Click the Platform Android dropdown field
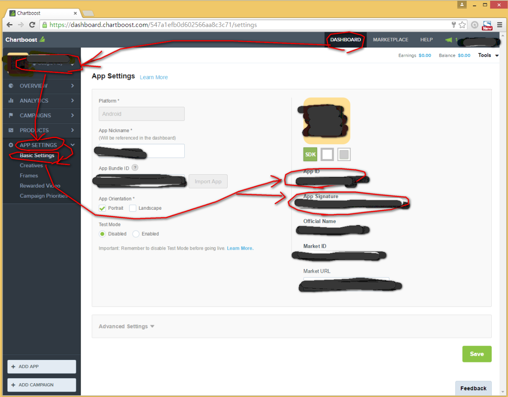508x397 pixels. pos(142,114)
